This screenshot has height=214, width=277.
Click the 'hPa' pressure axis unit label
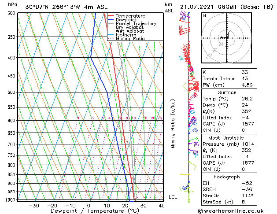pos(12,4)
